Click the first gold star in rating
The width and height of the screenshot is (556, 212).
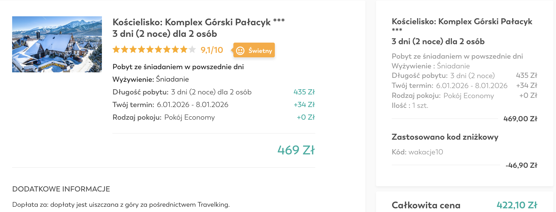tap(116, 49)
